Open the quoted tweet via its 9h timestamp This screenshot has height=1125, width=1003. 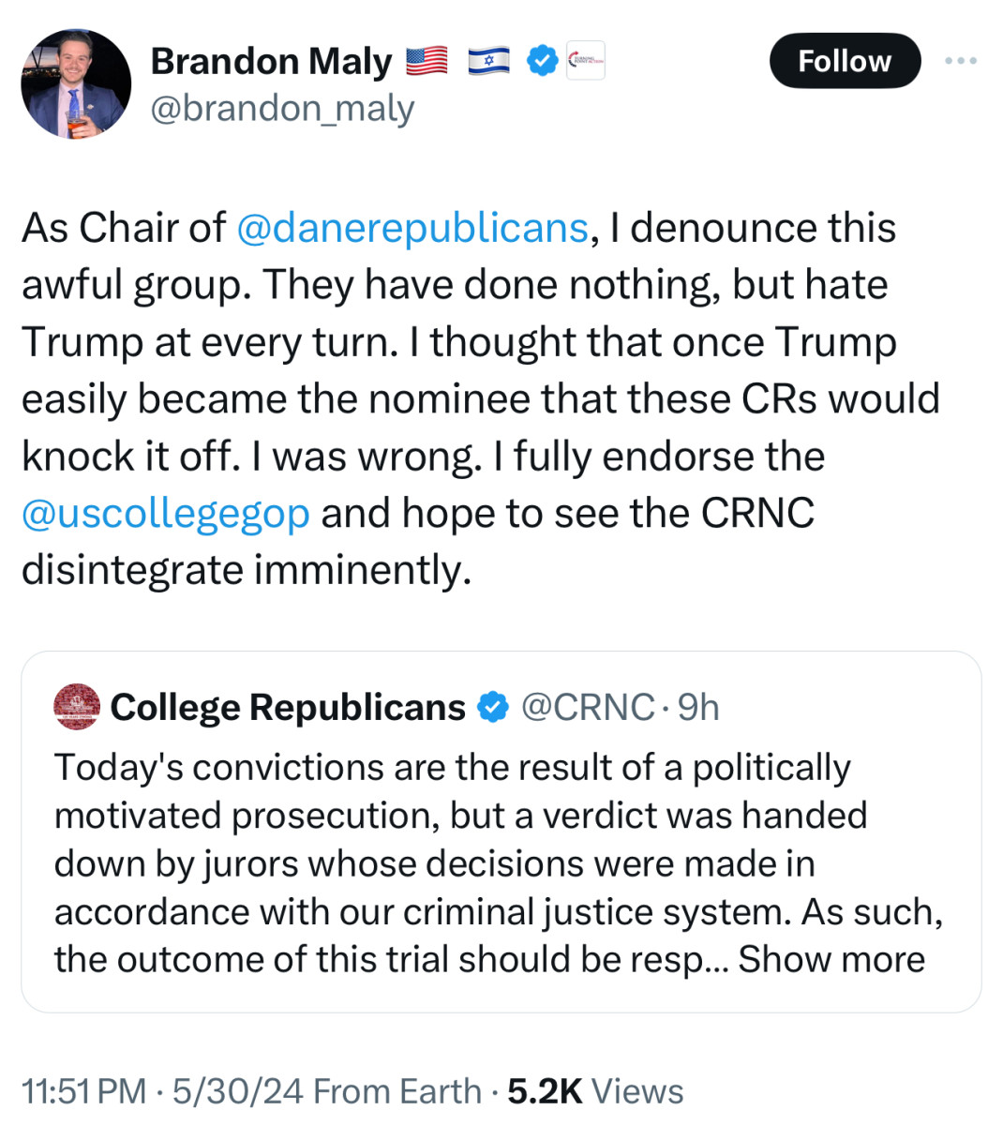[x=697, y=707]
